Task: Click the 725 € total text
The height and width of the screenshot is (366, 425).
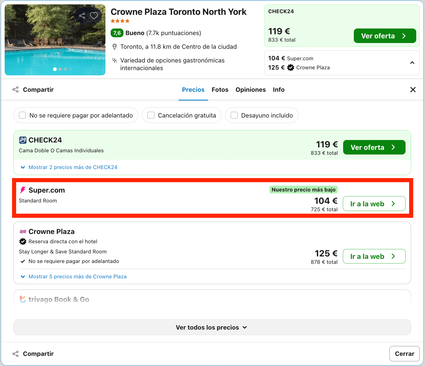Action: pyautogui.click(x=324, y=209)
